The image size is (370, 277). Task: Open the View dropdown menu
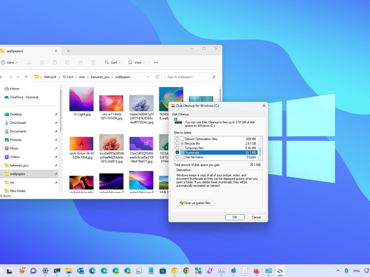[136, 62]
